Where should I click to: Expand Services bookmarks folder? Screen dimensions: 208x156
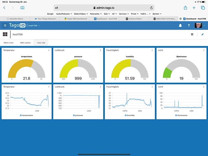point(124,14)
